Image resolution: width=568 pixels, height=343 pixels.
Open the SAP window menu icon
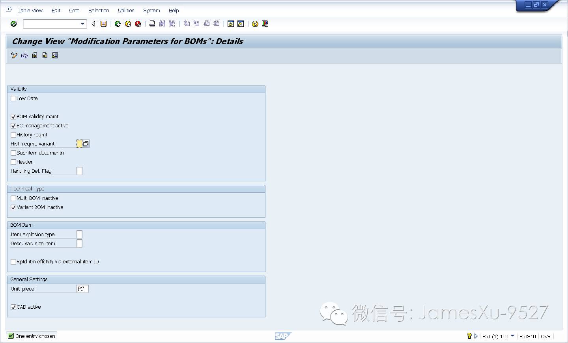pyautogui.click(x=9, y=9)
